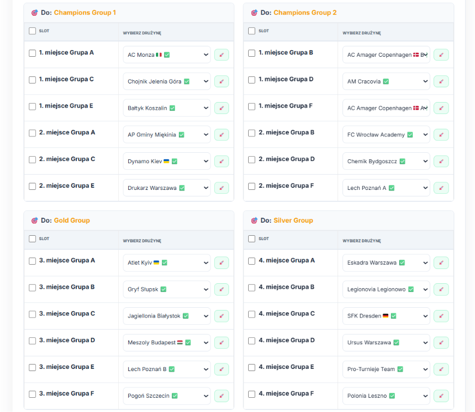Tick the select-all SLOT checkbox in Champions Group 1
This screenshot has height=412, width=475.
(x=32, y=31)
